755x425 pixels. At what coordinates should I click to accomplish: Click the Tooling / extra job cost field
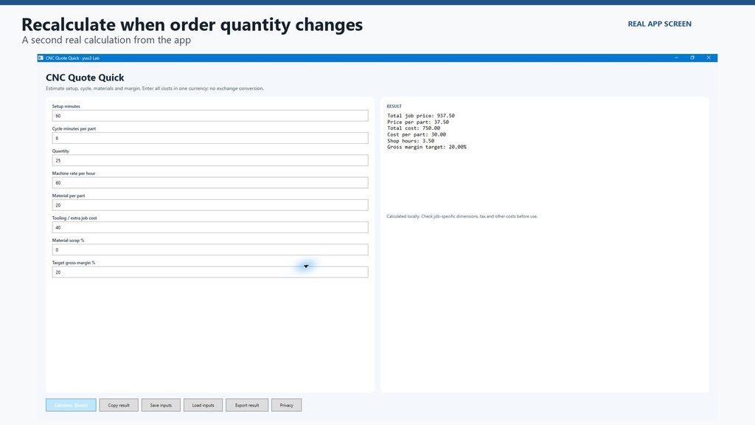point(210,227)
